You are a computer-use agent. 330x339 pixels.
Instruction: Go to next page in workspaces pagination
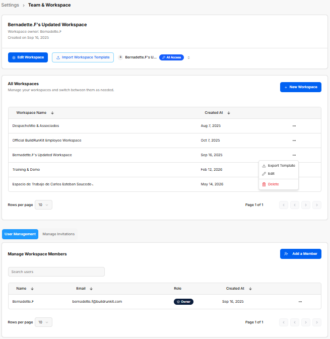click(306, 205)
